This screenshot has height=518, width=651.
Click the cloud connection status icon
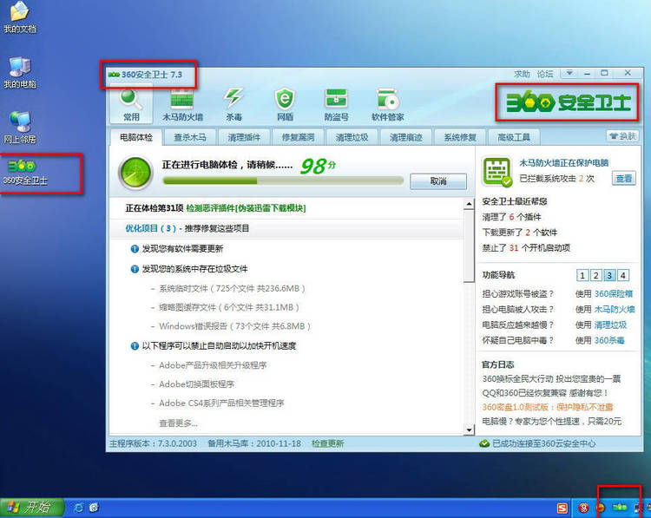point(484,443)
